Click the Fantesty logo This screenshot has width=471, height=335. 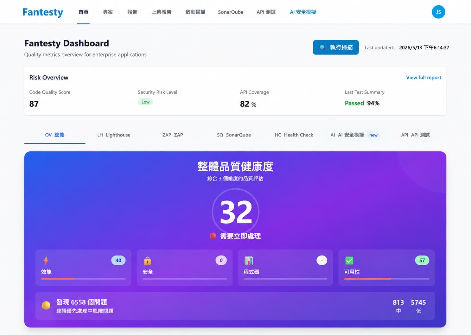(43, 12)
